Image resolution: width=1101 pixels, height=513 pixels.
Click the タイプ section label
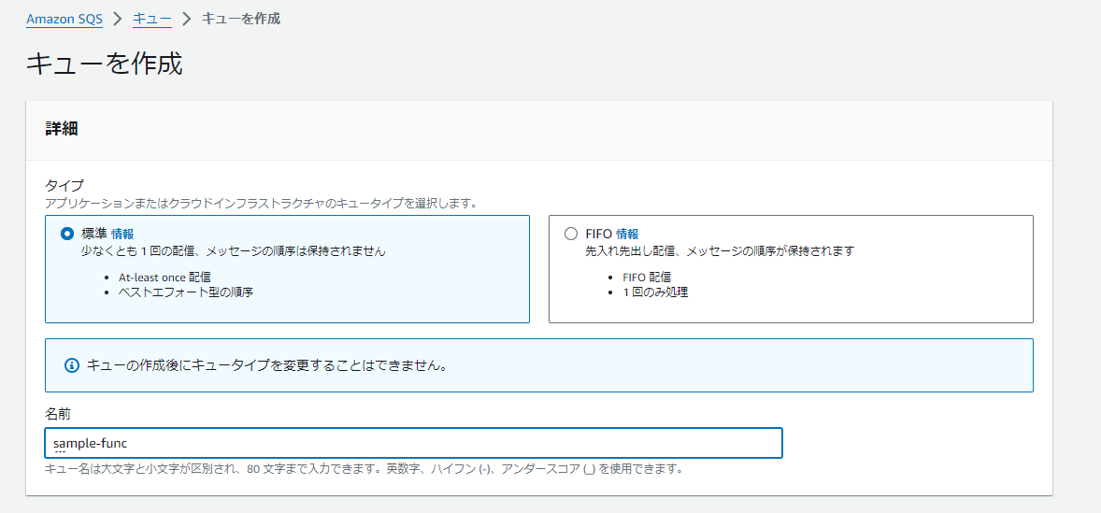point(64,186)
